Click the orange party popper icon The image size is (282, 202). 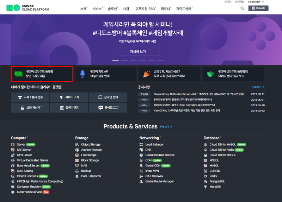[x=146, y=74]
